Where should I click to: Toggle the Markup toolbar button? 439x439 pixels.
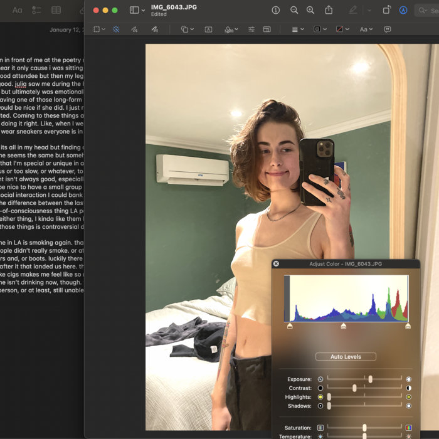click(403, 10)
